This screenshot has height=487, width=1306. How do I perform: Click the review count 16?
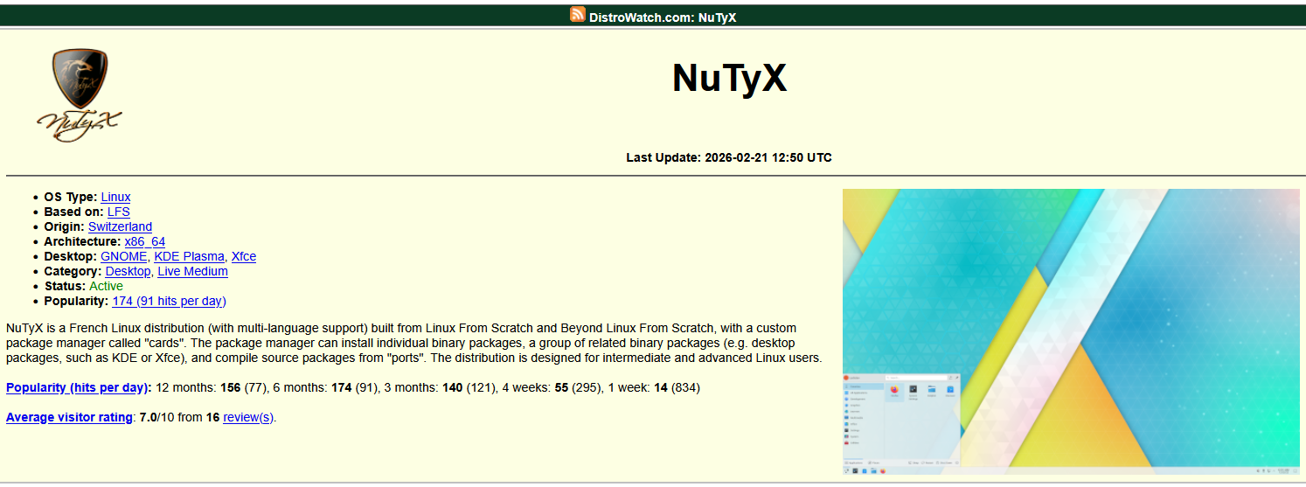pos(212,417)
